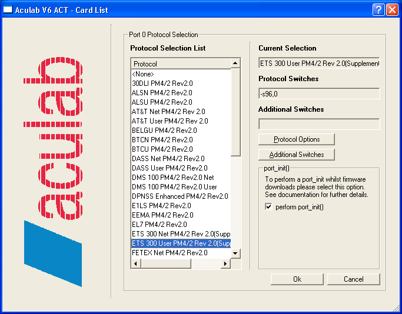402x314 pixels.
Task: Select ALSN PM4/2 Rev2.0 protocol
Action: (x=181, y=93)
